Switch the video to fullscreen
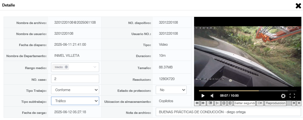The image size is (303, 120). tap(292, 96)
